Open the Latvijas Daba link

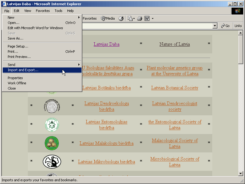click(107, 44)
